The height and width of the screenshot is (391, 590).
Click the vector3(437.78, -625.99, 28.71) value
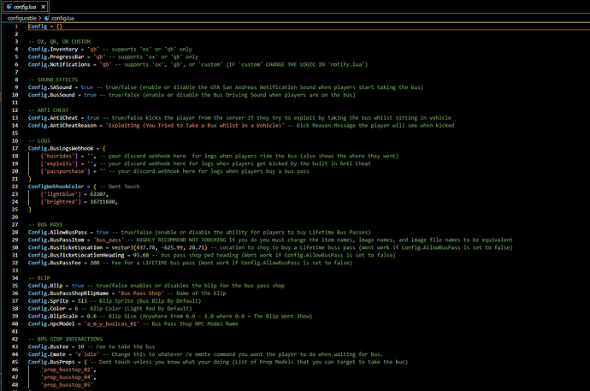pyautogui.click(x=160, y=247)
